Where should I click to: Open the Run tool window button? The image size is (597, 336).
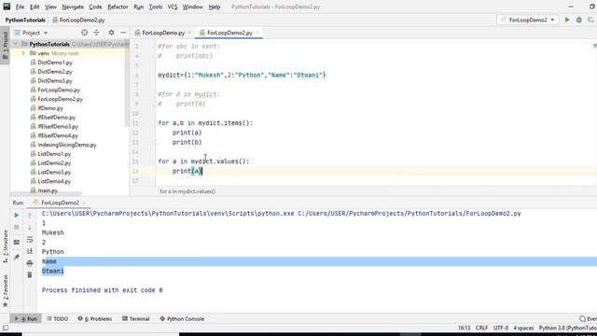tap(26, 319)
